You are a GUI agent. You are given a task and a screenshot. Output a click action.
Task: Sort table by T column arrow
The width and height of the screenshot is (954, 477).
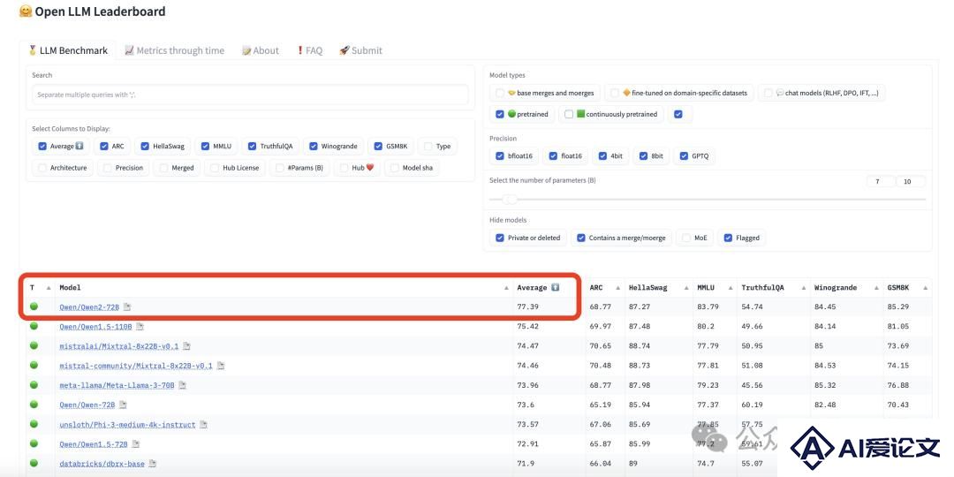[x=49, y=288]
